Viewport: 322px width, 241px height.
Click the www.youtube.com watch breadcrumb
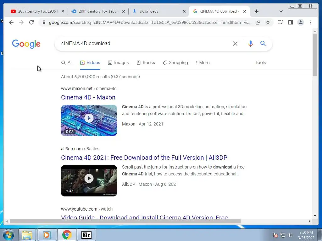[87, 209]
